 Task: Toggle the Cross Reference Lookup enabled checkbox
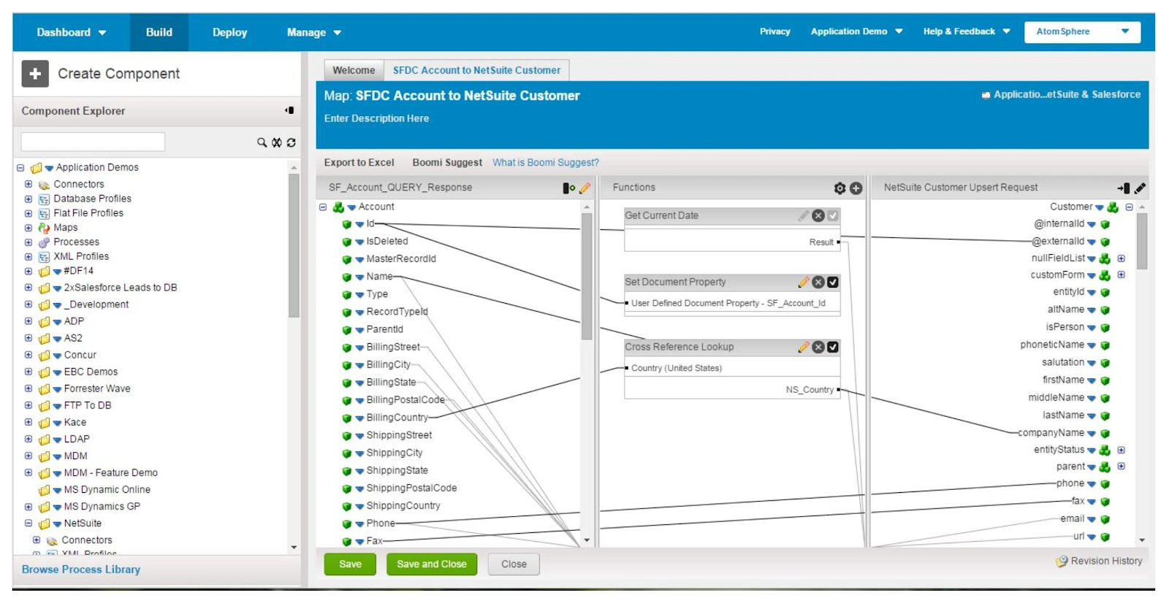pos(833,347)
